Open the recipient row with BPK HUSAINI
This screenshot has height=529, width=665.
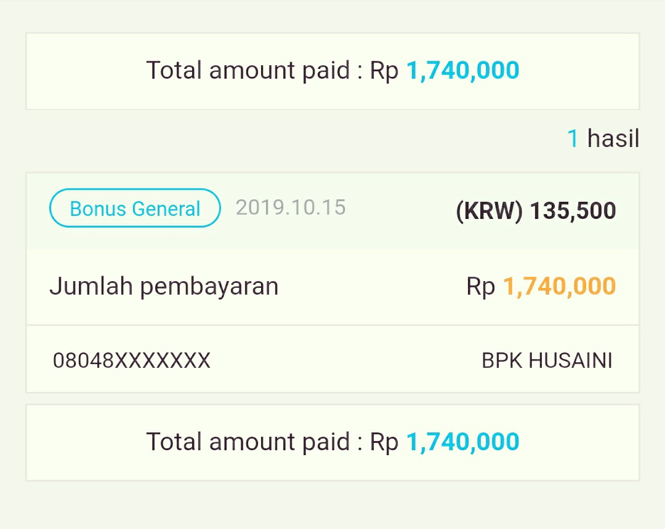point(332,359)
